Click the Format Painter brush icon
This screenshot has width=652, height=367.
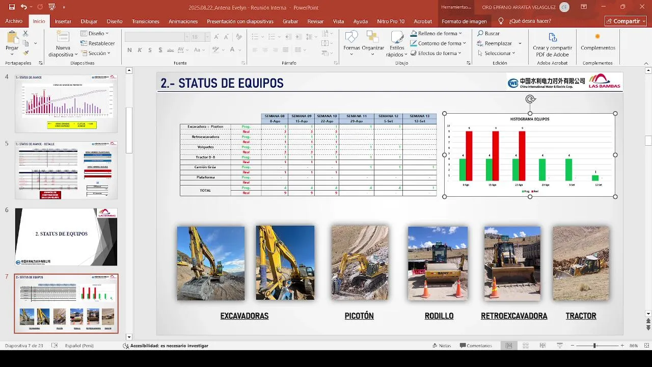[x=25, y=53]
